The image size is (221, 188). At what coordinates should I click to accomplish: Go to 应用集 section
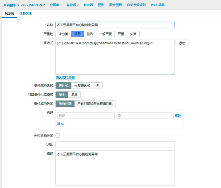coord(54,5)
